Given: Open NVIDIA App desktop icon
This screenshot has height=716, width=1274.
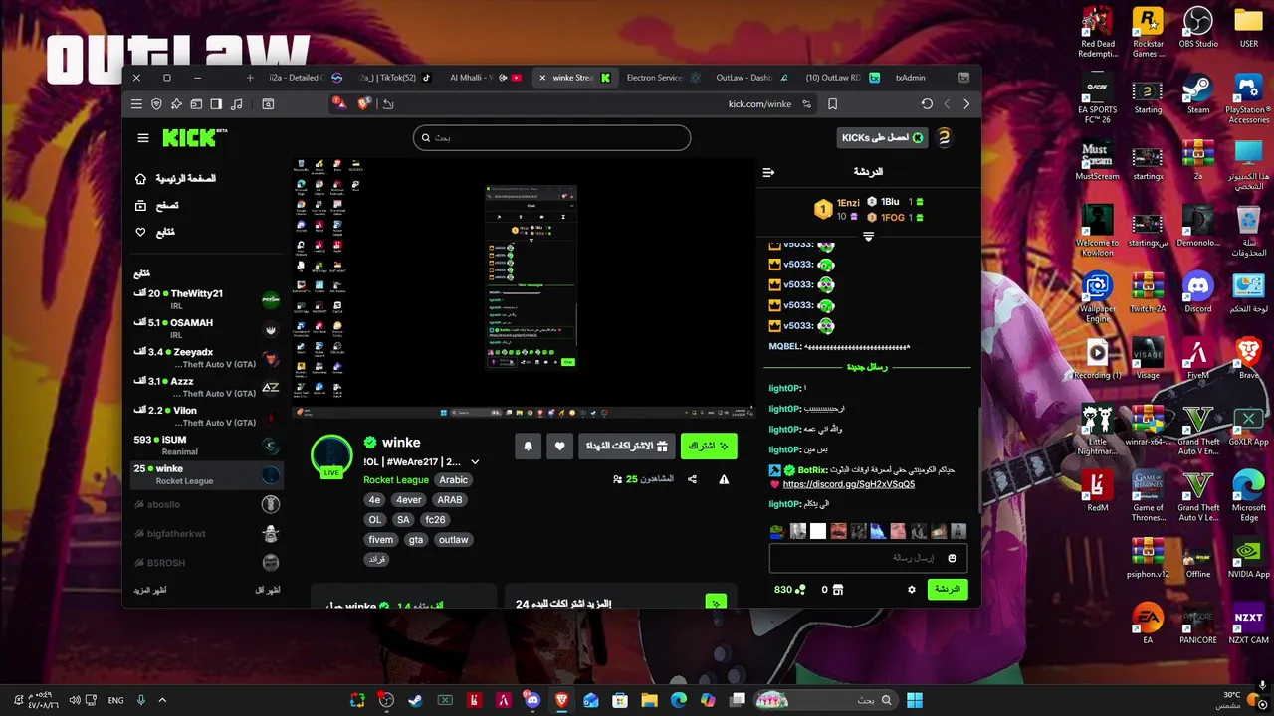Looking at the screenshot, I should coord(1248,558).
